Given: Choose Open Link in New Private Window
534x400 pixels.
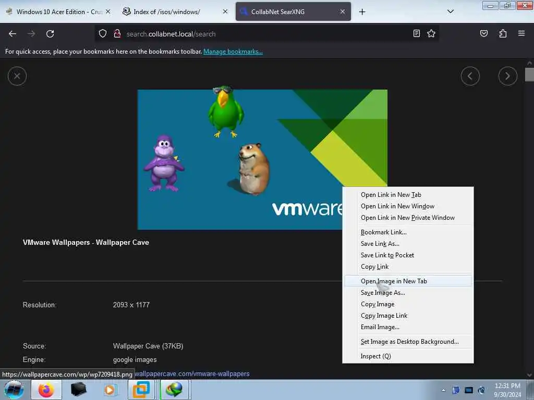Looking at the screenshot, I should tap(408, 218).
